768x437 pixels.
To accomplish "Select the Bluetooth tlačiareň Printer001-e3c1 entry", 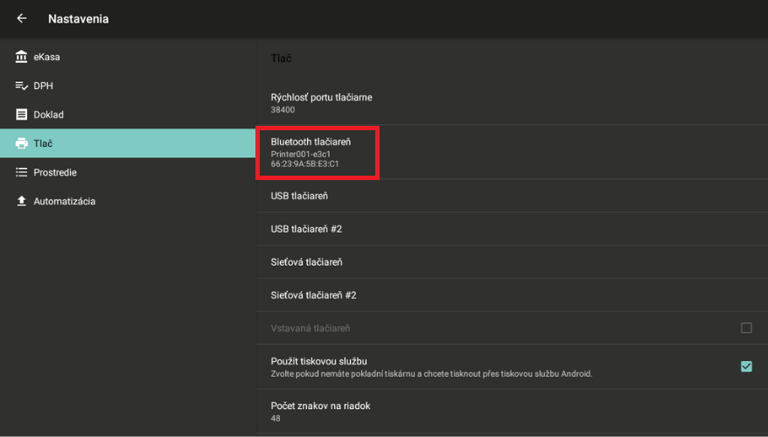I will (317, 152).
